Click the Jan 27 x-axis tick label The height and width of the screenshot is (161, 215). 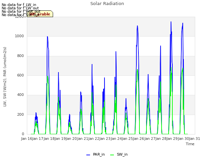150,139
